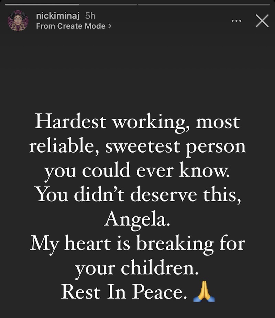This screenshot has width=275, height=318.
Task: Tap the "You didn't deserve this," line
Action: 138,195
